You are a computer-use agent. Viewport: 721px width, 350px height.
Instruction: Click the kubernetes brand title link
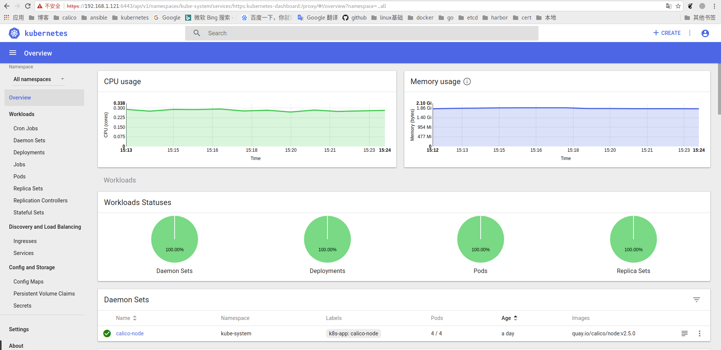click(46, 33)
